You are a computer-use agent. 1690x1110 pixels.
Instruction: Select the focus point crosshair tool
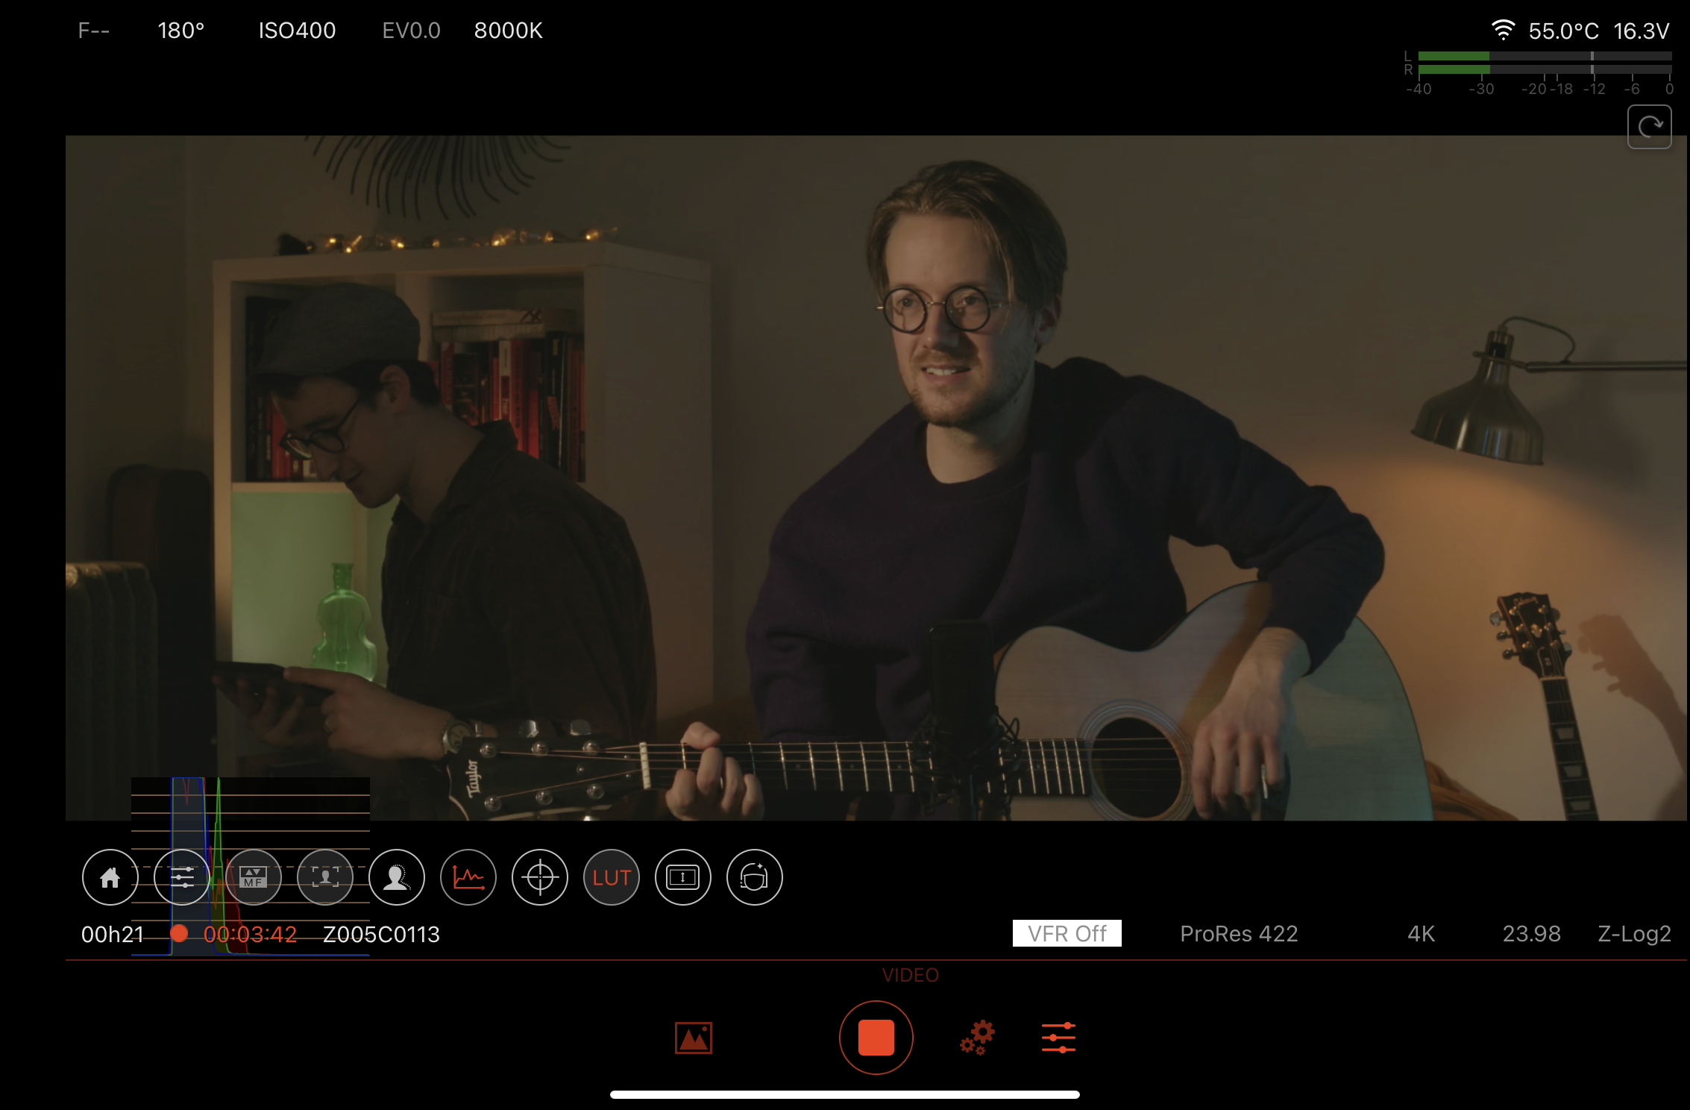click(539, 878)
